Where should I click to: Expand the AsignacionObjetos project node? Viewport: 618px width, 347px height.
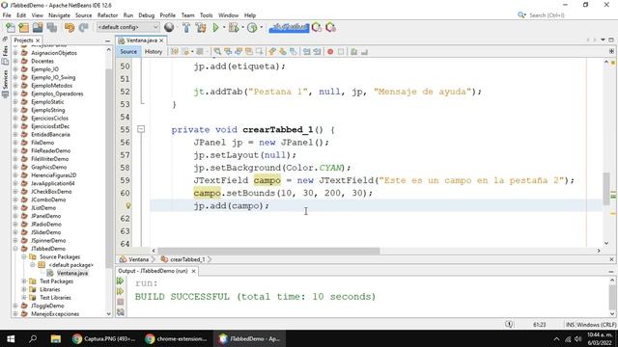click(x=15, y=53)
